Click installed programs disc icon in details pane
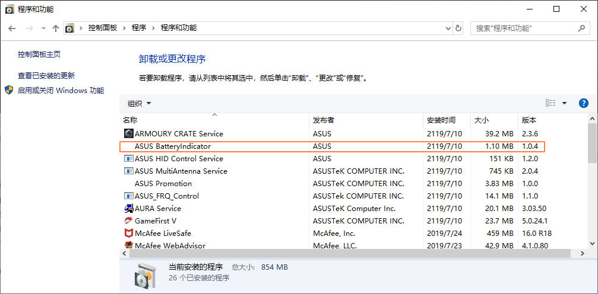The height and width of the screenshot is (294, 598). (x=145, y=276)
